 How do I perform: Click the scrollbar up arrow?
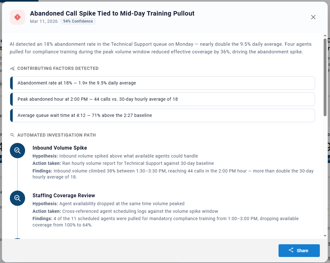point(325,36)
